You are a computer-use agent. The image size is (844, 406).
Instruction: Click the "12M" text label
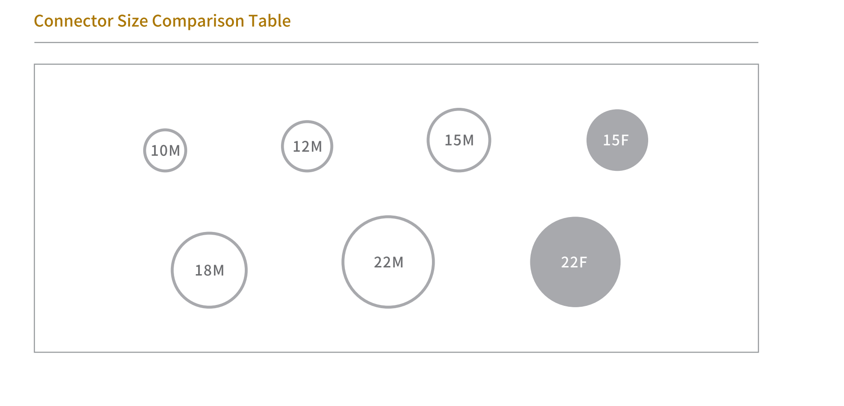pos(307,147)
